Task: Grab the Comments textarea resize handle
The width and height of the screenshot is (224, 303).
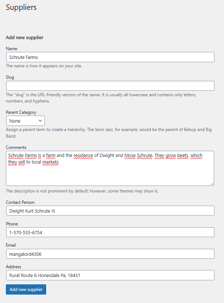Action: (212, 184)
